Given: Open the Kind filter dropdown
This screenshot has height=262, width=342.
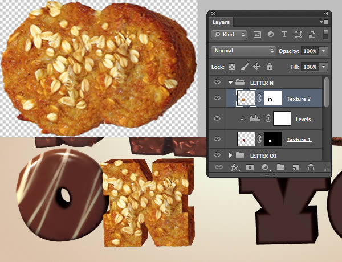Looking at the screenshot, I should pos(229,34).
